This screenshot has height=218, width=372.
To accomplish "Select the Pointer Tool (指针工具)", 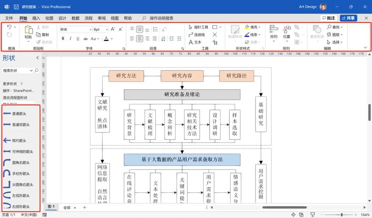I will 198,27.
